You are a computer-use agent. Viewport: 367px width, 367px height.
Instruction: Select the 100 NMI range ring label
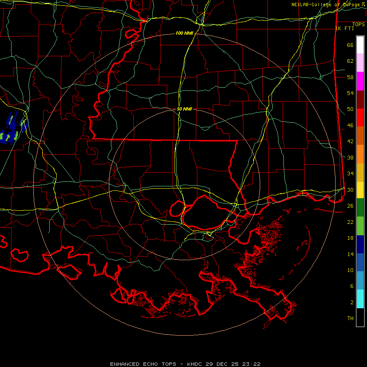(x=184, y=33)
